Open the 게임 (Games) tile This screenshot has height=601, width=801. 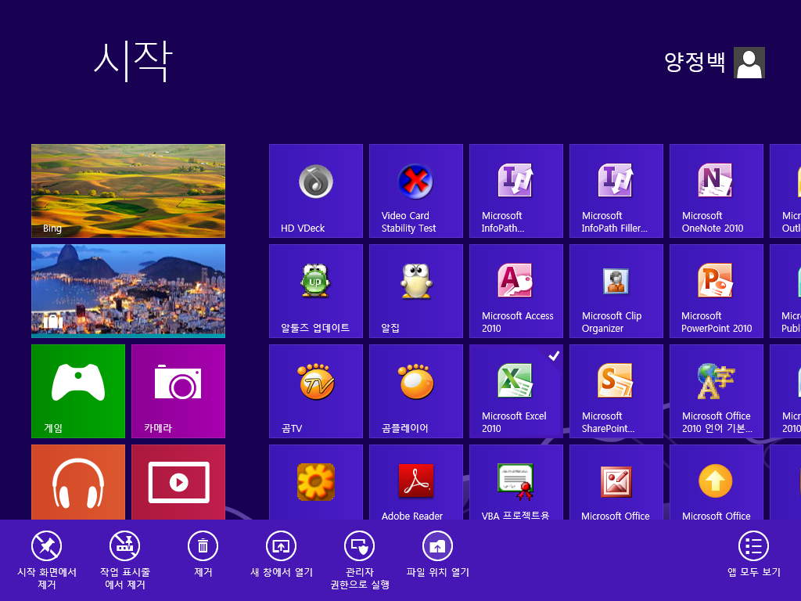[x=78, y=391]
